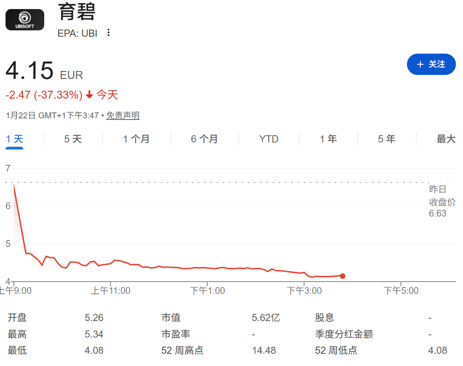The width and height of the screenshot is (463, 366).
Task: Click the red down-arrow icon beside 今天
Action: pos(90,95)
